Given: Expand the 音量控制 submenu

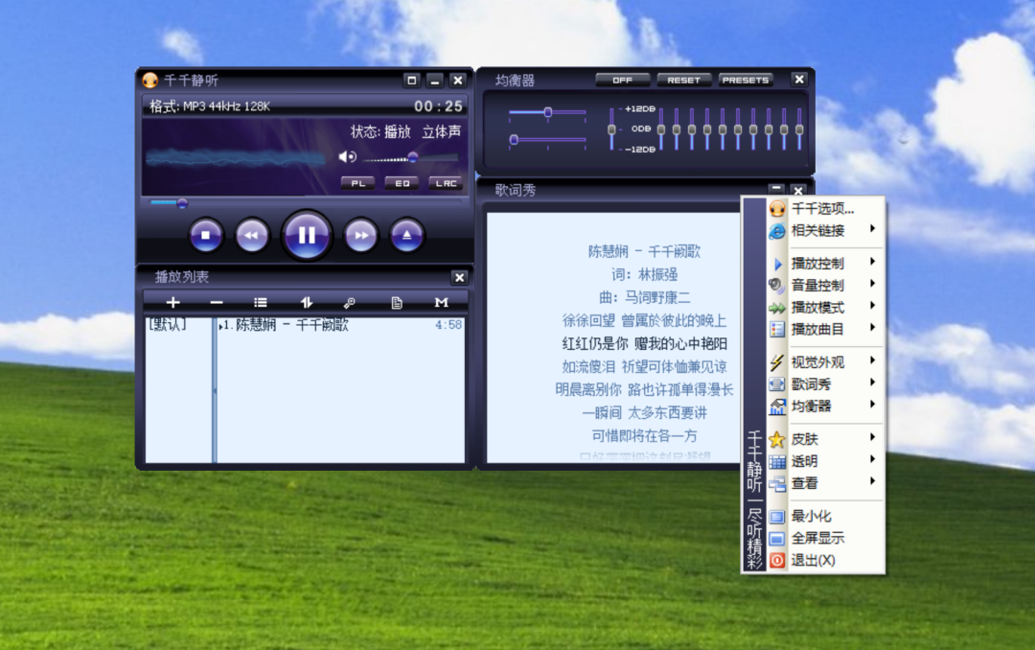Looking at the screenshot, I should click(x=816, y=287).
